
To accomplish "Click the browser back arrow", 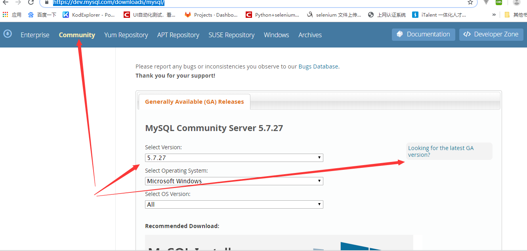I will point(6,2).
